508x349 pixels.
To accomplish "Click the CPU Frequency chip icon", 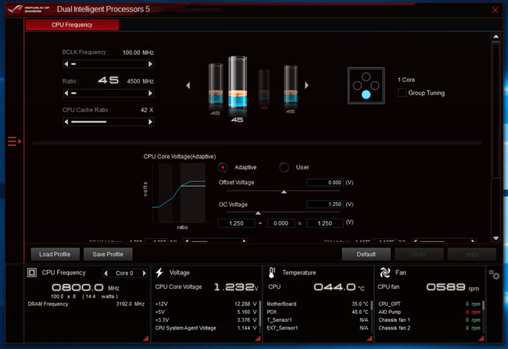I will tap(32, 272).
